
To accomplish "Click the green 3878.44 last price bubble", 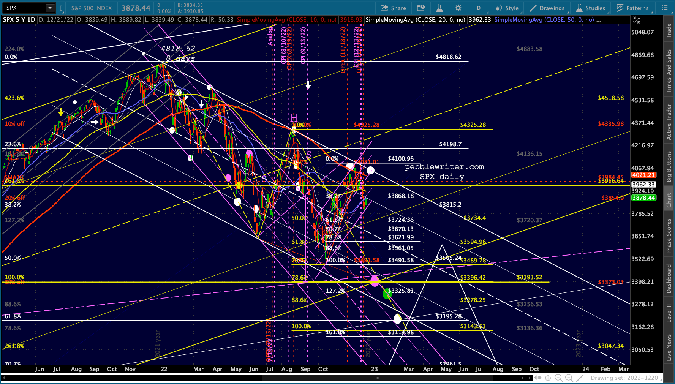I will (x=643, y=198).
